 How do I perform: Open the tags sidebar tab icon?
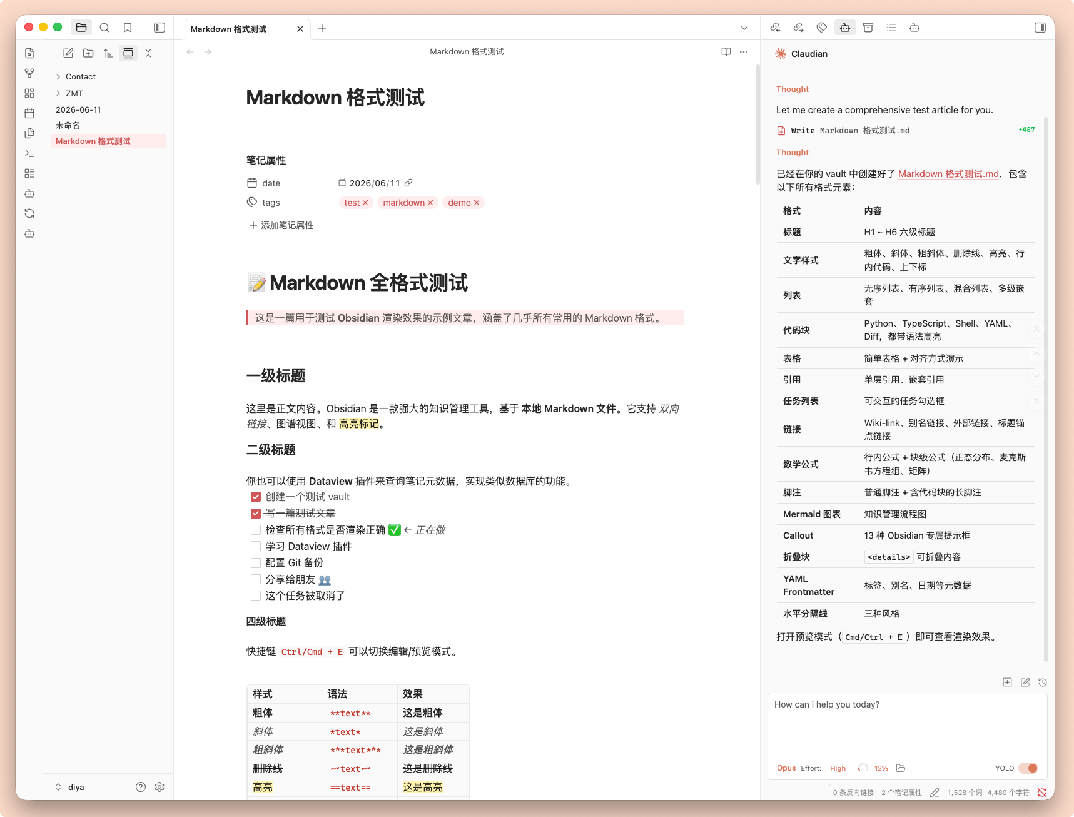tap(822, 28)
